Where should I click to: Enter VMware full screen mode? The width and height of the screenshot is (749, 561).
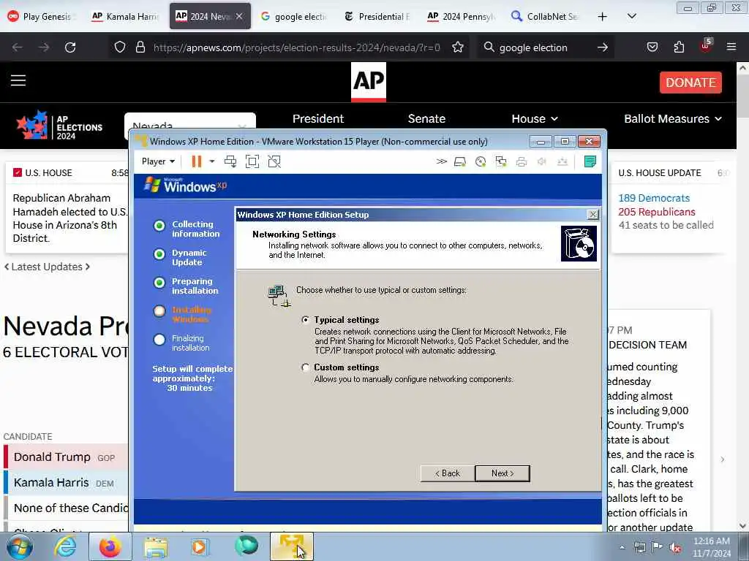tap(252, 161)
